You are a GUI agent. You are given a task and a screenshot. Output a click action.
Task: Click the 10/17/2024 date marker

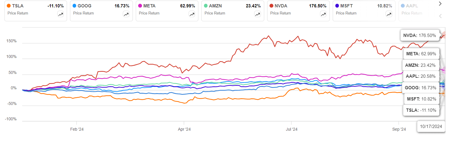tap(431, 127)
